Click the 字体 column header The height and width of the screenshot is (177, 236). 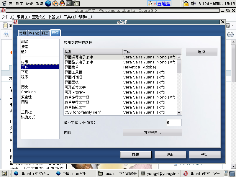[152, 52]
